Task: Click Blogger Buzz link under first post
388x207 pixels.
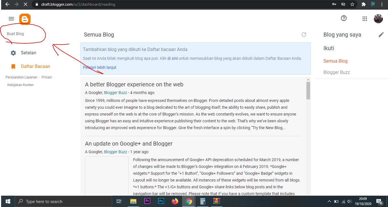Action: coord(116,93)
